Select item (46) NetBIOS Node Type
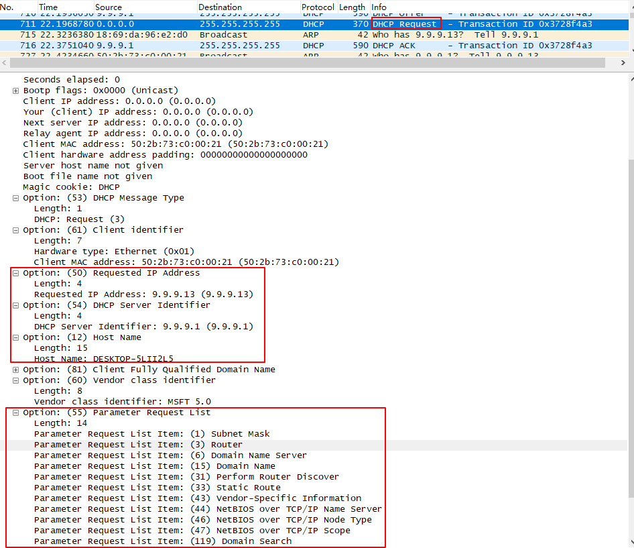The width and height of the screenshot is (634, 548). click(203, 520)
